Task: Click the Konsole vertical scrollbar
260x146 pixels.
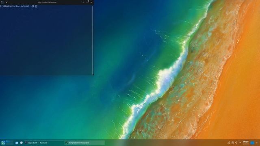Action: 93,41
